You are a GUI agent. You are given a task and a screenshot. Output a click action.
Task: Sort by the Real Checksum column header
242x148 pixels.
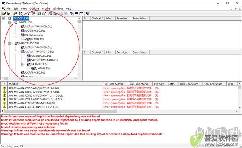pos(215,84)
